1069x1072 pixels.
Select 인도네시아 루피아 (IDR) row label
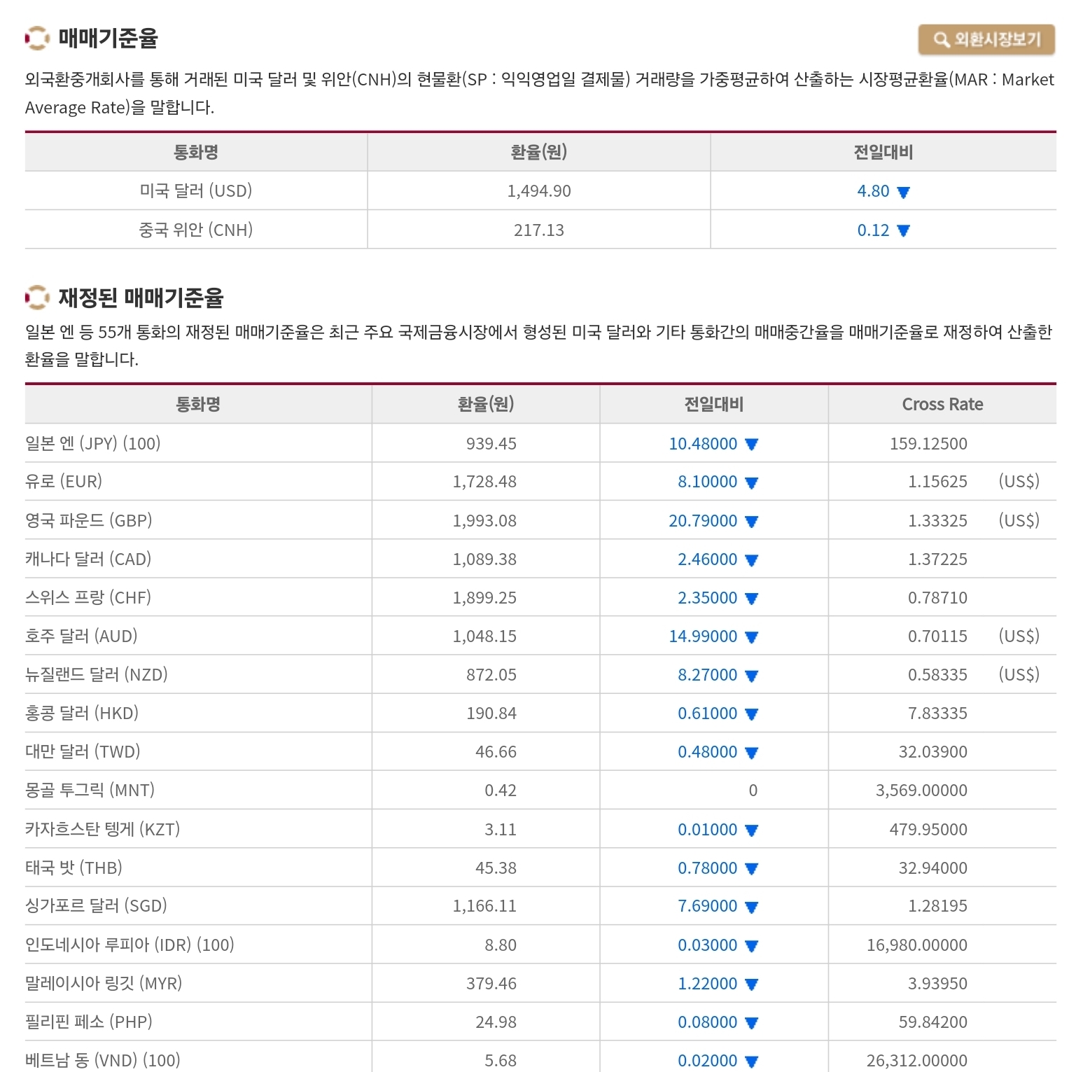pos(130,945)
